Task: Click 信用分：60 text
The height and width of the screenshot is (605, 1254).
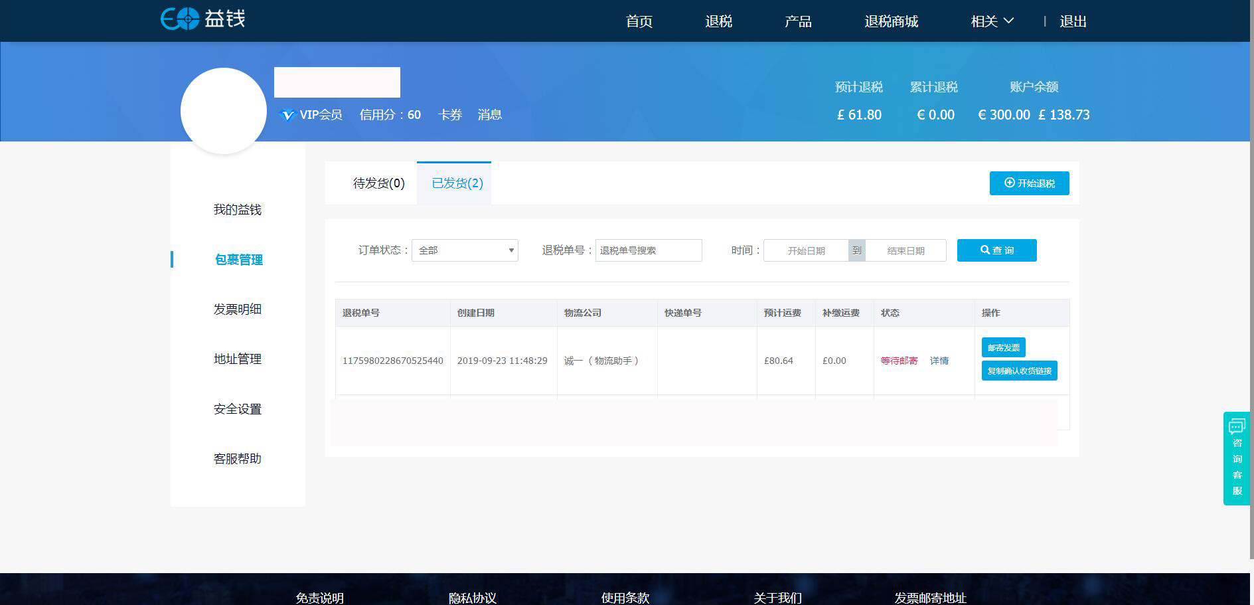Action: point(390,115)
